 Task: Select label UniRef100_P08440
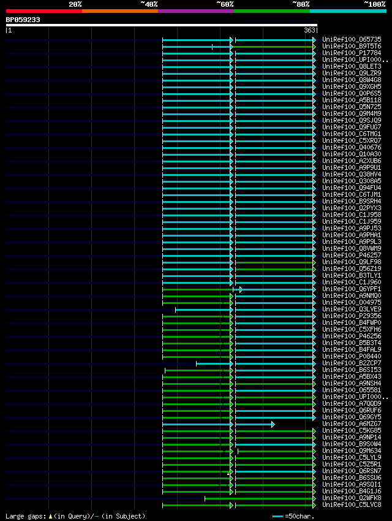[x=352, y=357]
